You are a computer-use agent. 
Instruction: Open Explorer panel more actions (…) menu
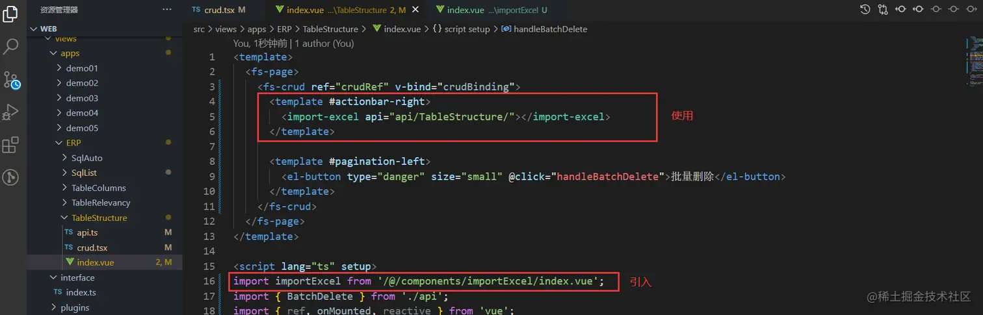(167, 10)
